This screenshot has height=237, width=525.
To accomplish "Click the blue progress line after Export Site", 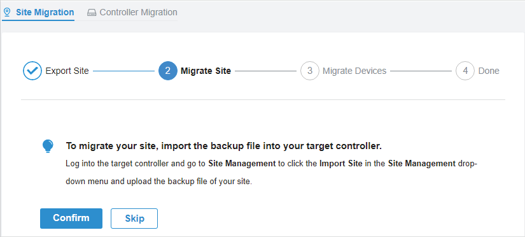I will [123, 71].
